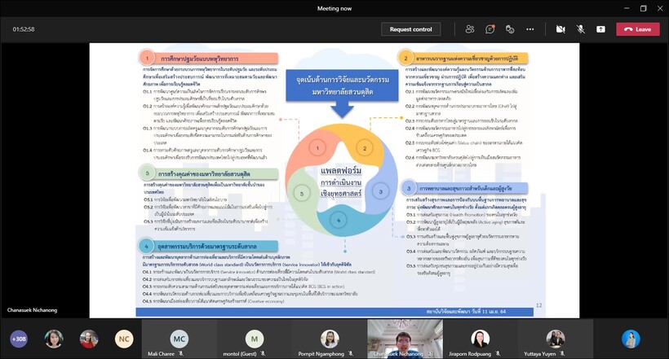
Task: Select the photo avatar right of +308 badge
Action: pos(54,339)
